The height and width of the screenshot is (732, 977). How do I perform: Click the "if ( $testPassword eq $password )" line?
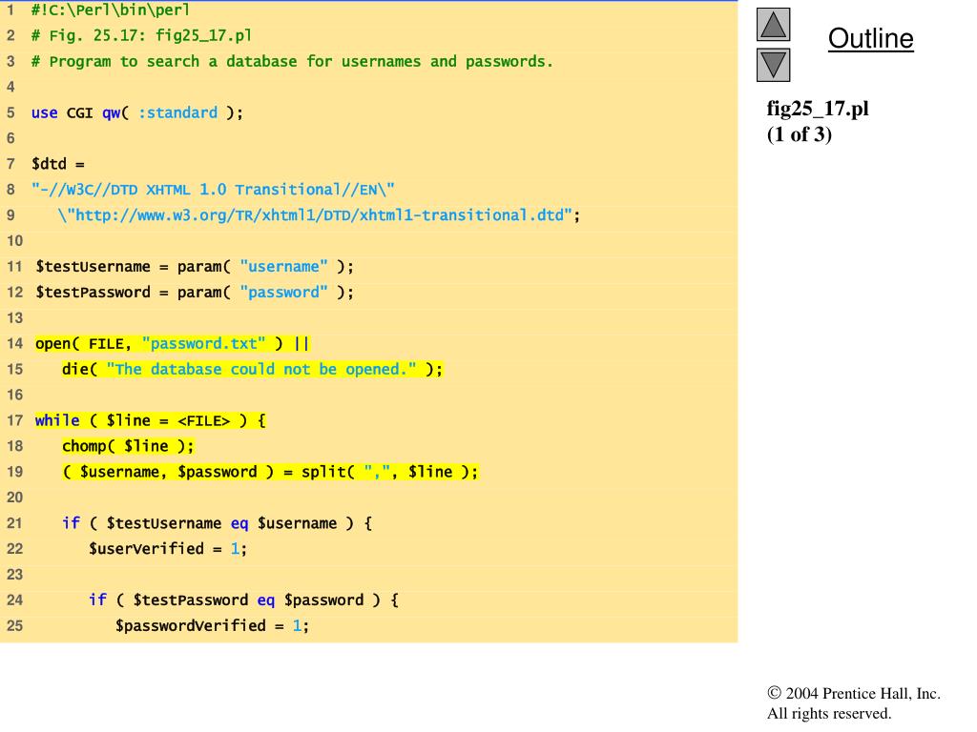pos(243,600)
